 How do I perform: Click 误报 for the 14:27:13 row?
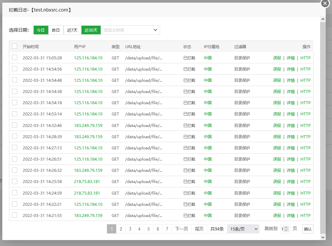click(277, 148)
